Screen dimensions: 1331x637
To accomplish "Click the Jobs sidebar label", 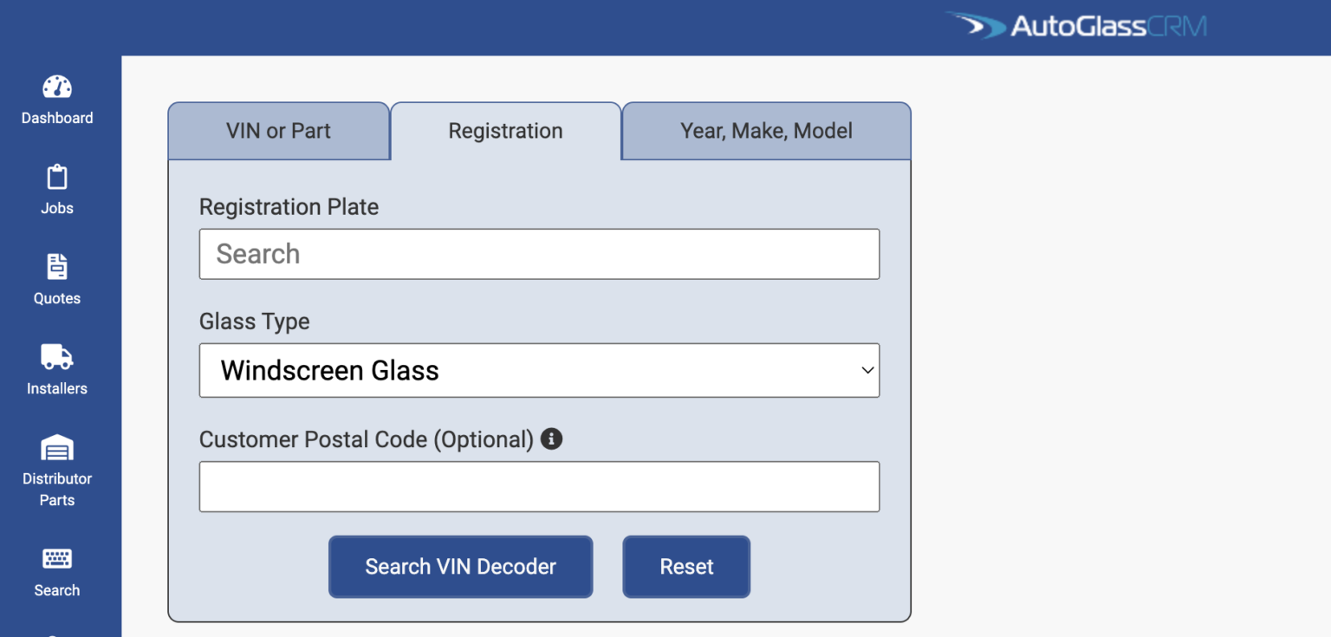I will [x=56, y=208].
